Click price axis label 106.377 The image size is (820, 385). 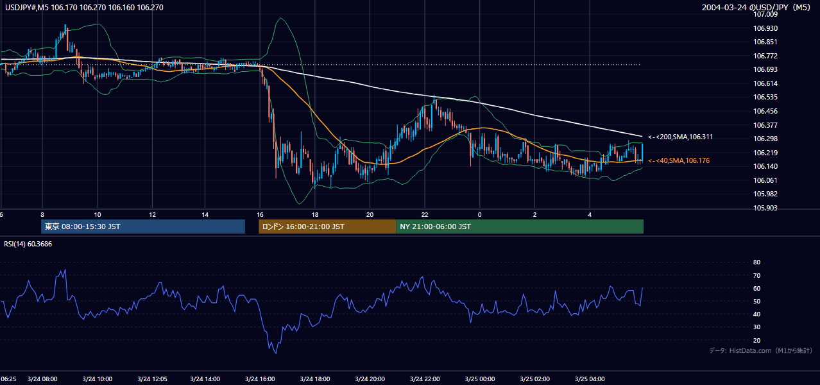pos(765,125)
